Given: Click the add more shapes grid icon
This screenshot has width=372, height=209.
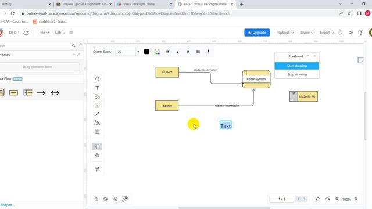Looking at the screenshot, I should (x=97, y=155).
